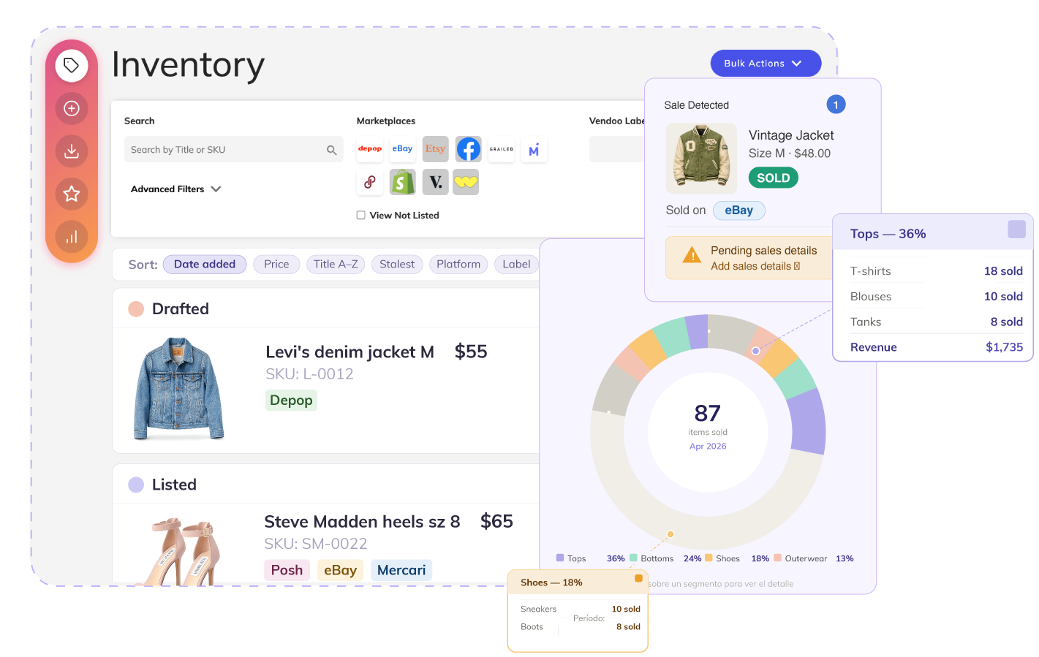
Task: Open the analytics bar chart sidebar icon
Action: tap(72, 237)
